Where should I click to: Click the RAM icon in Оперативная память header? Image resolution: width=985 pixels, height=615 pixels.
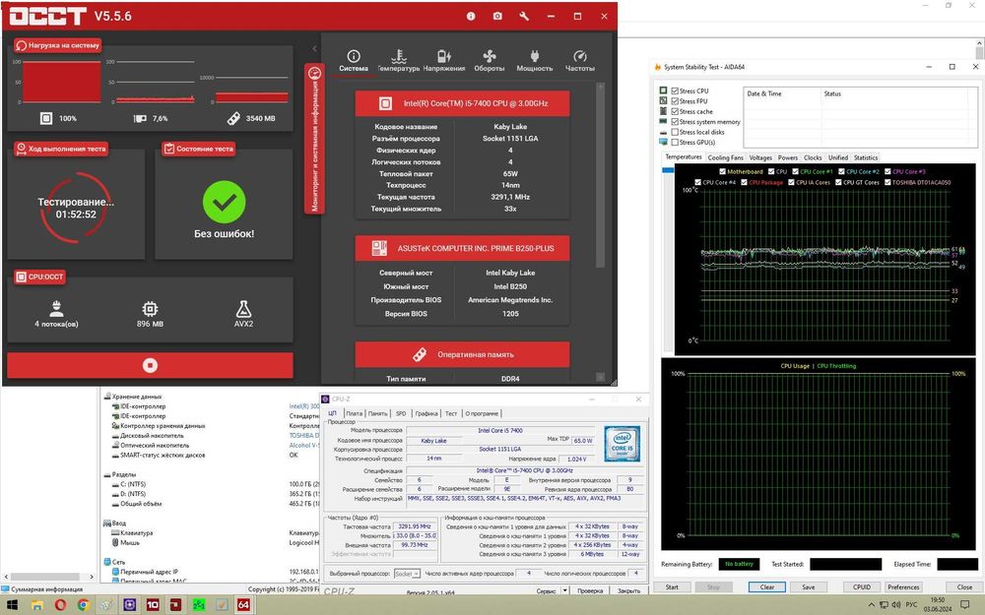pyautogui.click(x=420, y=354)
